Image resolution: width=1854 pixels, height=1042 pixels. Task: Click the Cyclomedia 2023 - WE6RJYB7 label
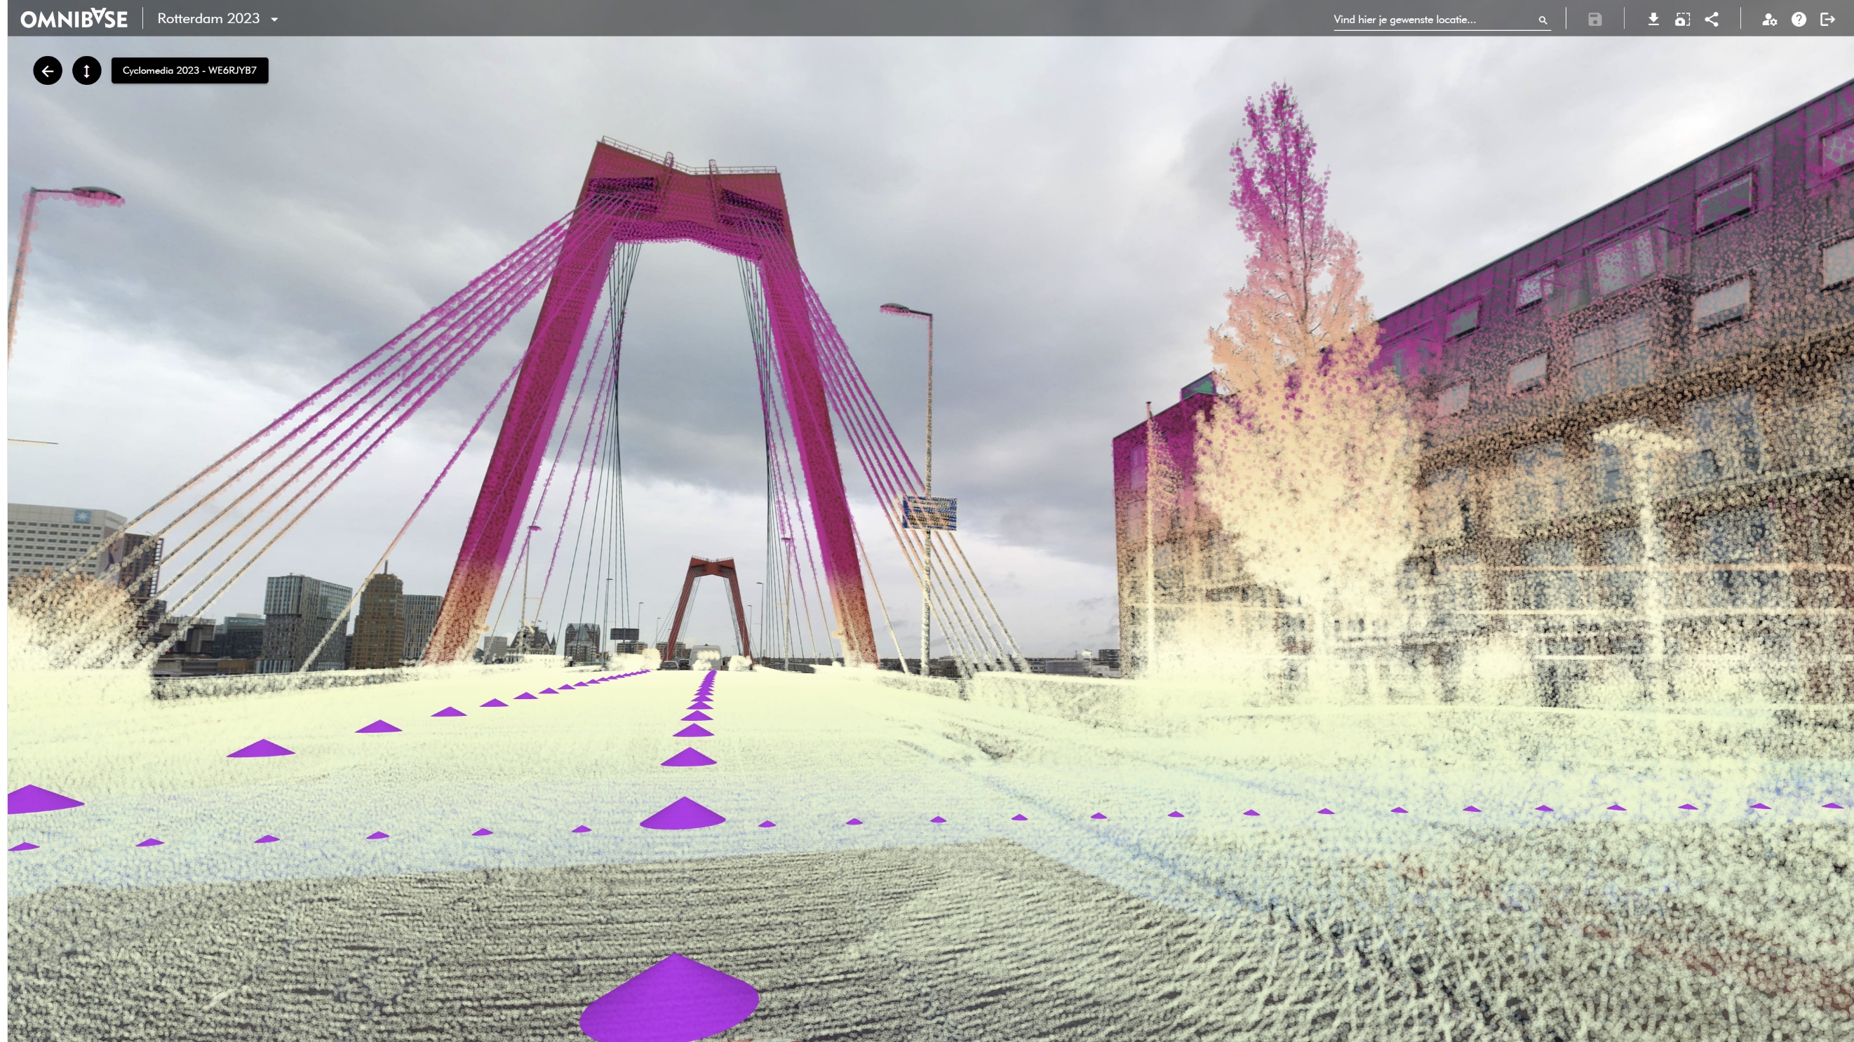click(x=189, y=71)
